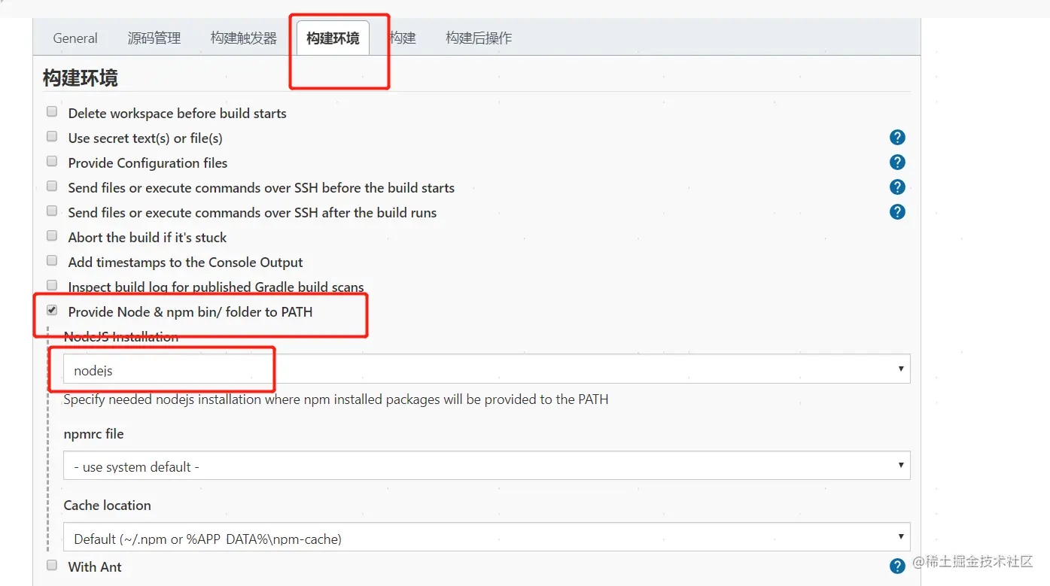Screen dimensions: 1050x586
Task: Open help for Provide Configuration files
Action: (x=896, y=162)
